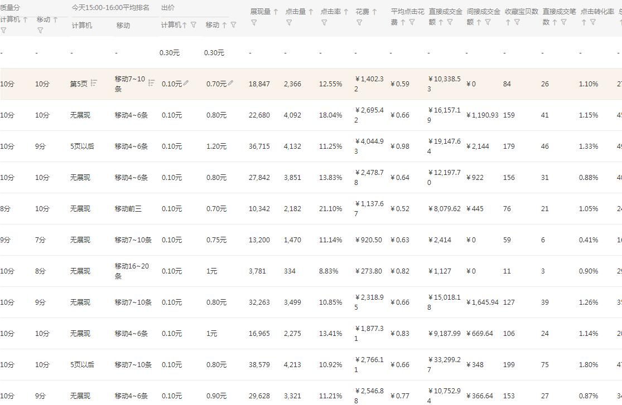The width and height of the screenshot is (622, 405).
Task: Open the 点击率 filter icon
Action: [324, 23]
